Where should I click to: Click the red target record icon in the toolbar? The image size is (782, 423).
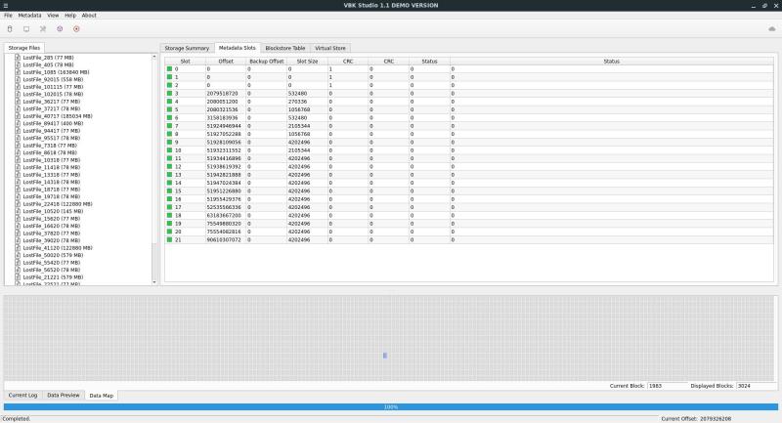(76, 29)
